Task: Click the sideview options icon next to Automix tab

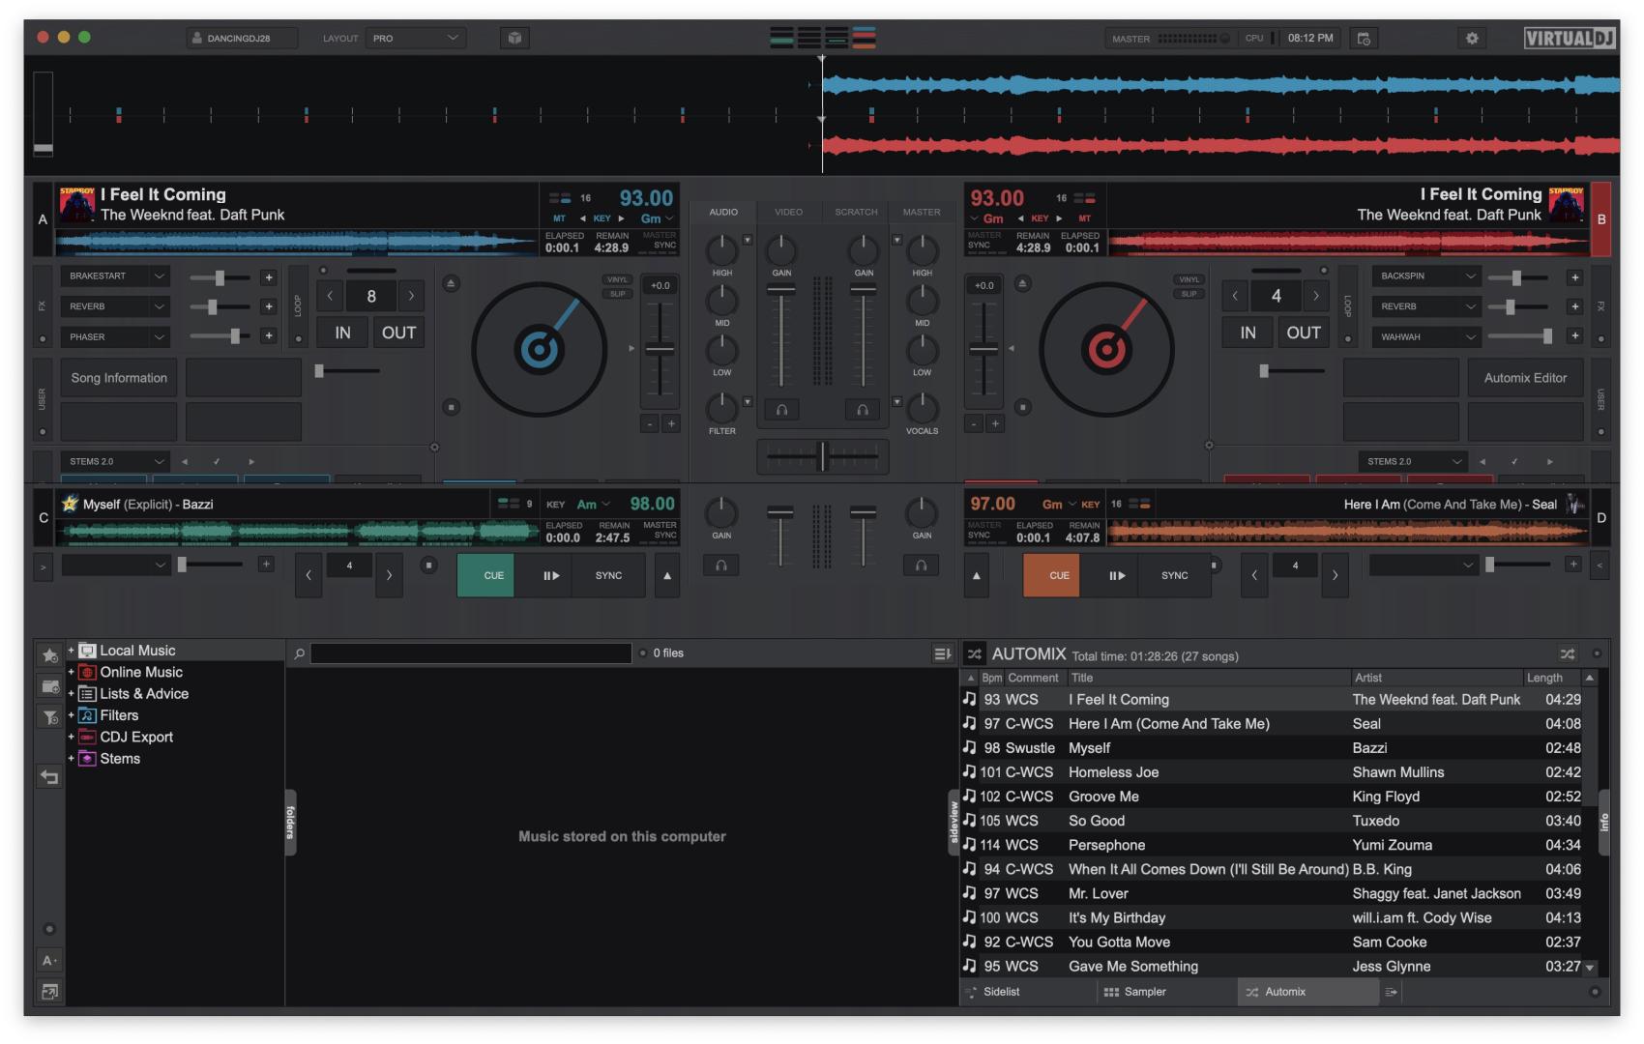Action: pyautogui.click(x=1391, y=992)
